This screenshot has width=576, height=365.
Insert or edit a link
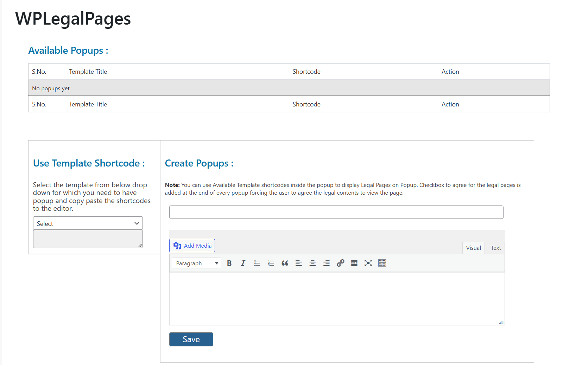coord(340,263)
